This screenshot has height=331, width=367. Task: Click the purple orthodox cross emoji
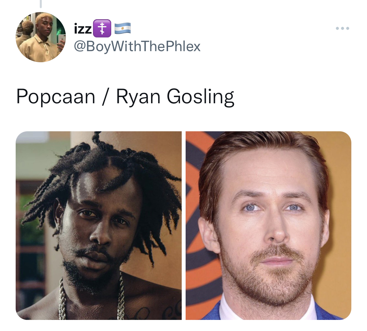click(x=102, y=28)
